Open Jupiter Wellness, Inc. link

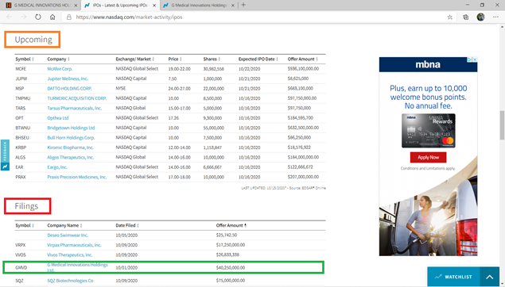pyautogui.click(x=68, y=78)
